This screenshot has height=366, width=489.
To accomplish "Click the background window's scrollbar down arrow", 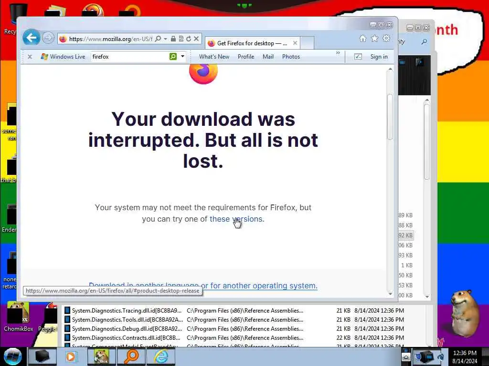I will (427, 296).
